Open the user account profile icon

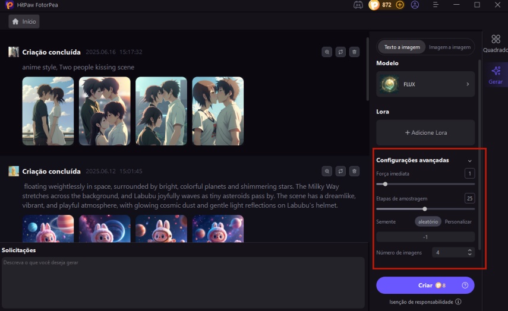415,5
